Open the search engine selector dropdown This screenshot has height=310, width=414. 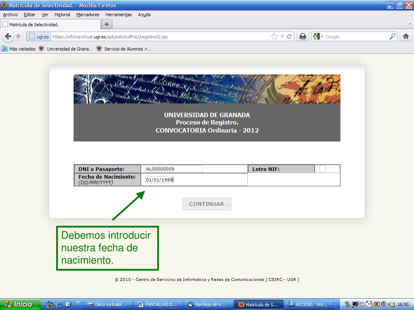click(322, 37)
